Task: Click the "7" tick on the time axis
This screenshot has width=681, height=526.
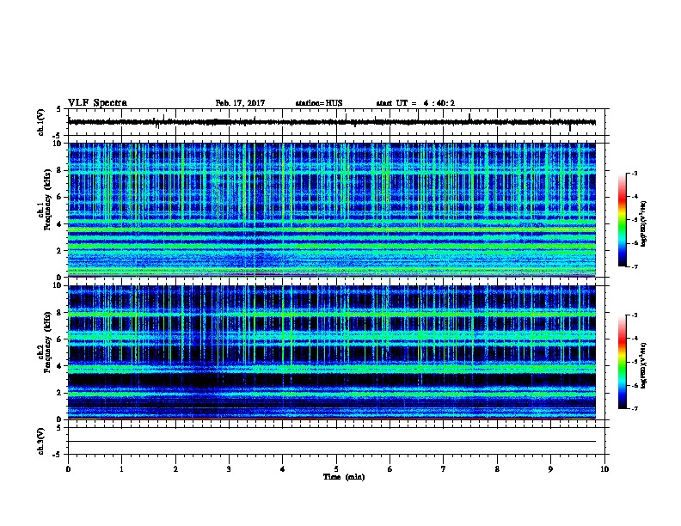Action: [444, 469]
